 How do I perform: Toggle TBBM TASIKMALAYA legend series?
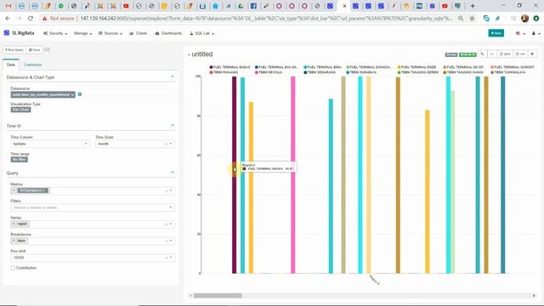pos(508,72)
